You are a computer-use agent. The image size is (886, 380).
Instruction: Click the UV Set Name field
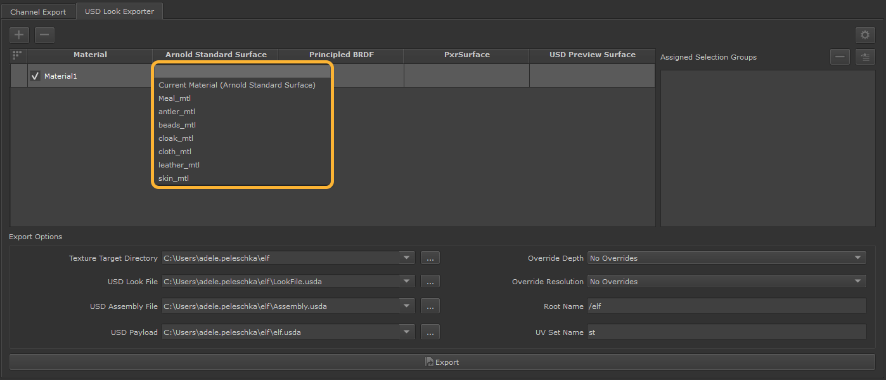click(x=726, y=332)
